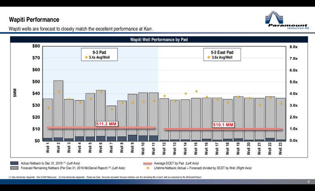Click the '4.0x' right axis value
This screenshot has width=315, height=191.
293,94
